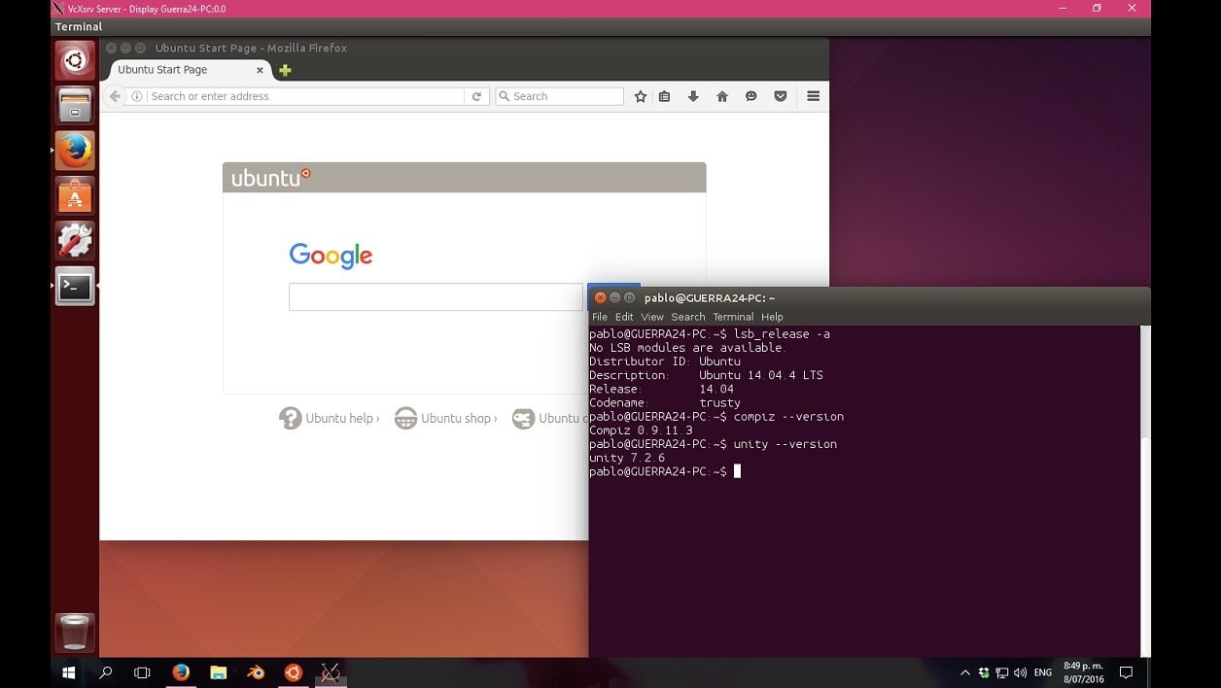Open the Ubuntu help link
The height and width of the screenshot is (688, 1221).
[x=330, y=418]
